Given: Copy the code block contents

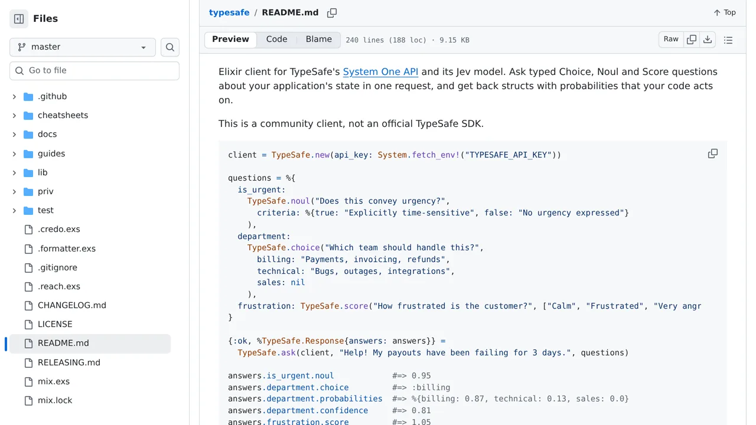Looking at the screenshot, I should point(713,153).
